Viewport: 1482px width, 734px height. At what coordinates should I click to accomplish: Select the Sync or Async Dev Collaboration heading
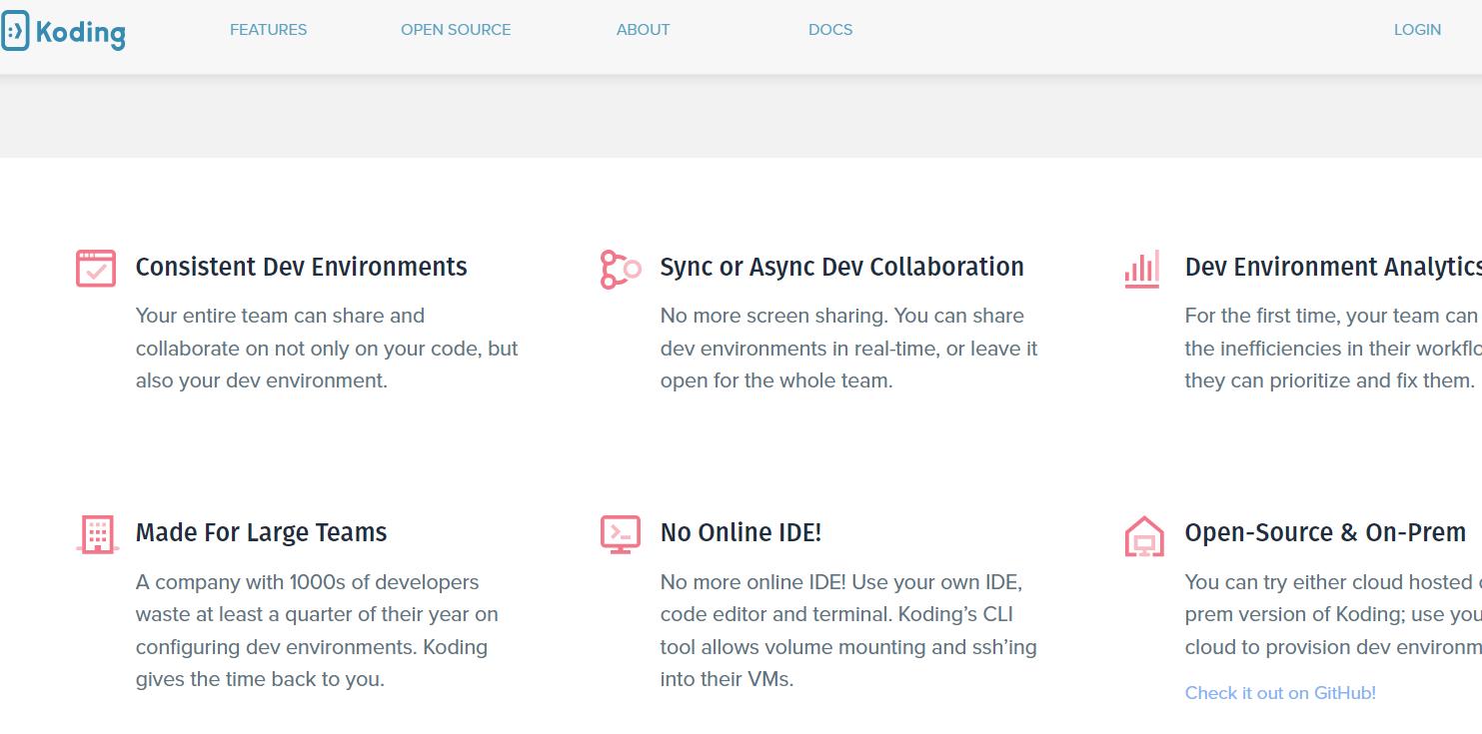click(842, 267)
